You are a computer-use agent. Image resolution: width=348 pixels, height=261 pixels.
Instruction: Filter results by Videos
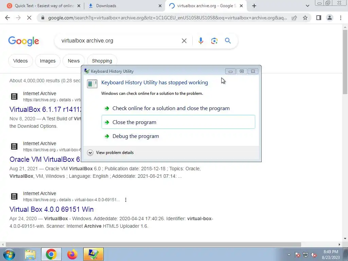[20, 61]
